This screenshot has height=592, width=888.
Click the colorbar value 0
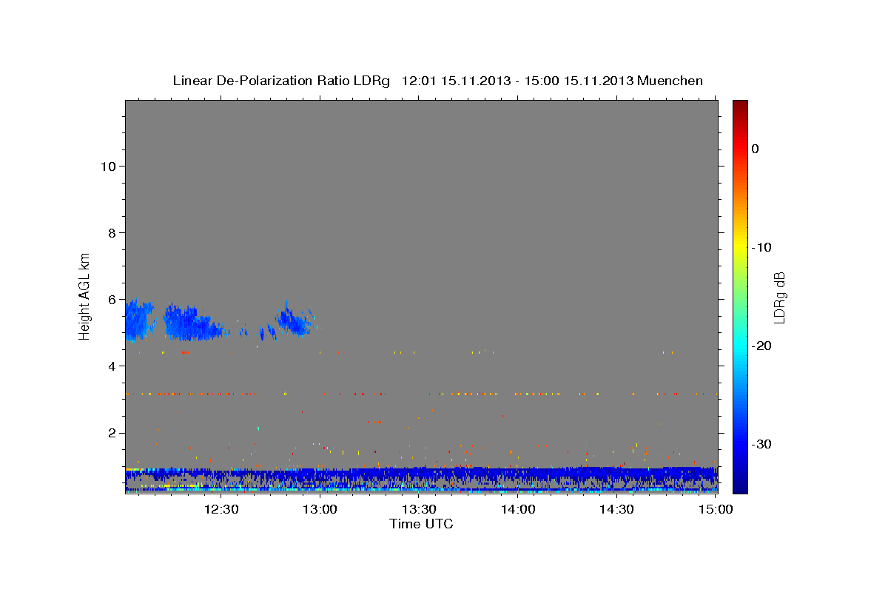(755, 149)
